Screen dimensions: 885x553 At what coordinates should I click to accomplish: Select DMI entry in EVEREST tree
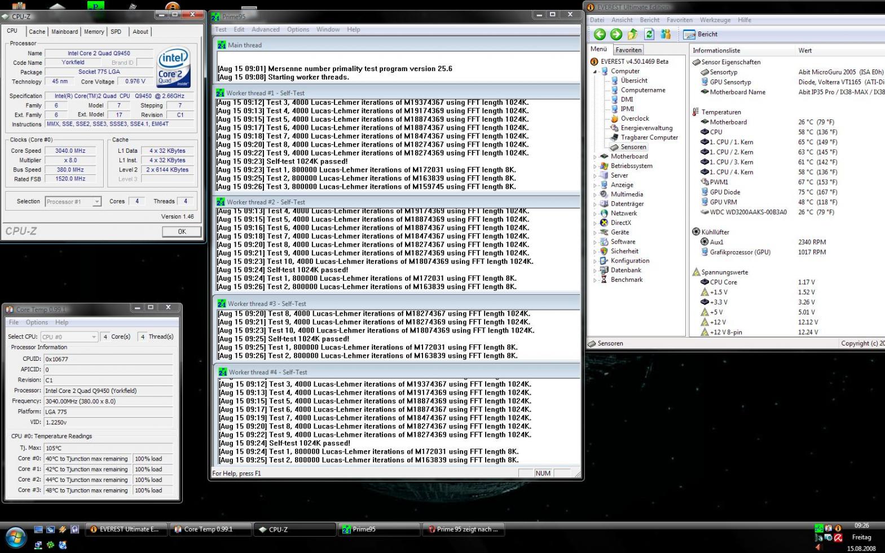(x=627, y=100)
